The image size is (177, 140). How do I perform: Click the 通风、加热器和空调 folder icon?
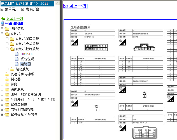click(7, 94)
